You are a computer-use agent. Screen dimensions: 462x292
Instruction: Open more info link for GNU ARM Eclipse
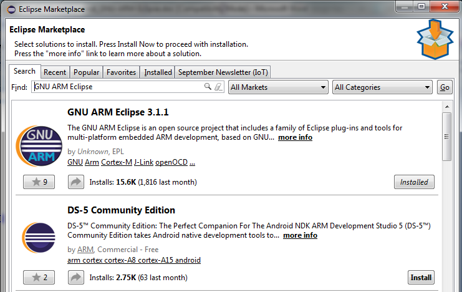(x=296, y=137)
